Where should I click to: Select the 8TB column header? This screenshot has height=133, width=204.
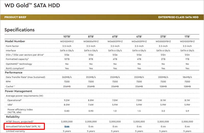91,37
